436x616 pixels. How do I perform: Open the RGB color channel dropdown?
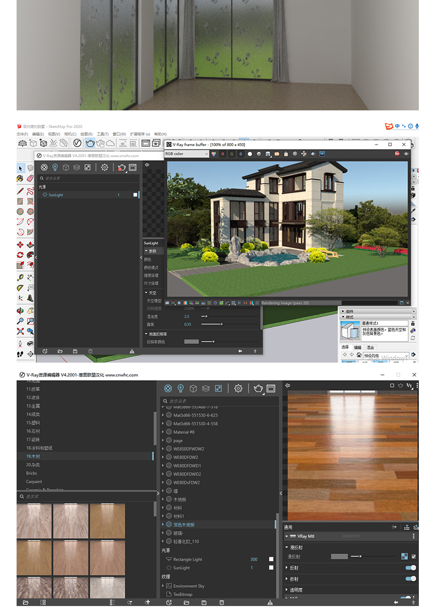(187, 154)
